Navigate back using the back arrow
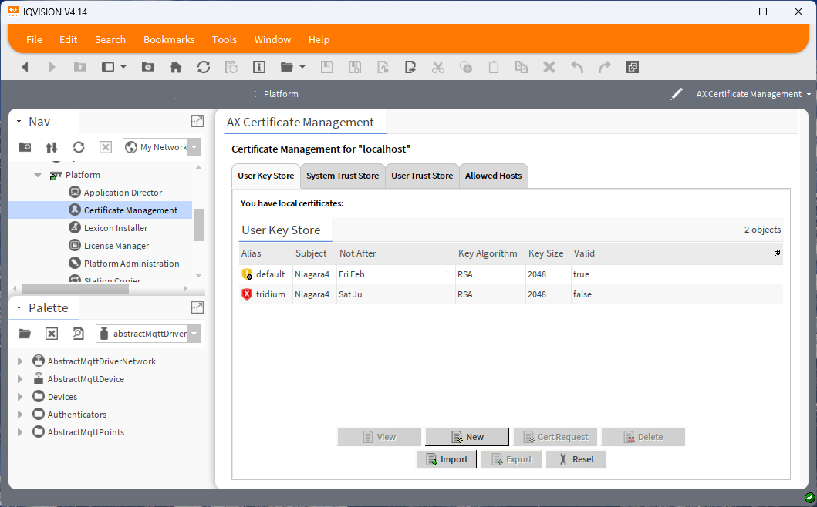817x507 pixels. click(25, 67)
